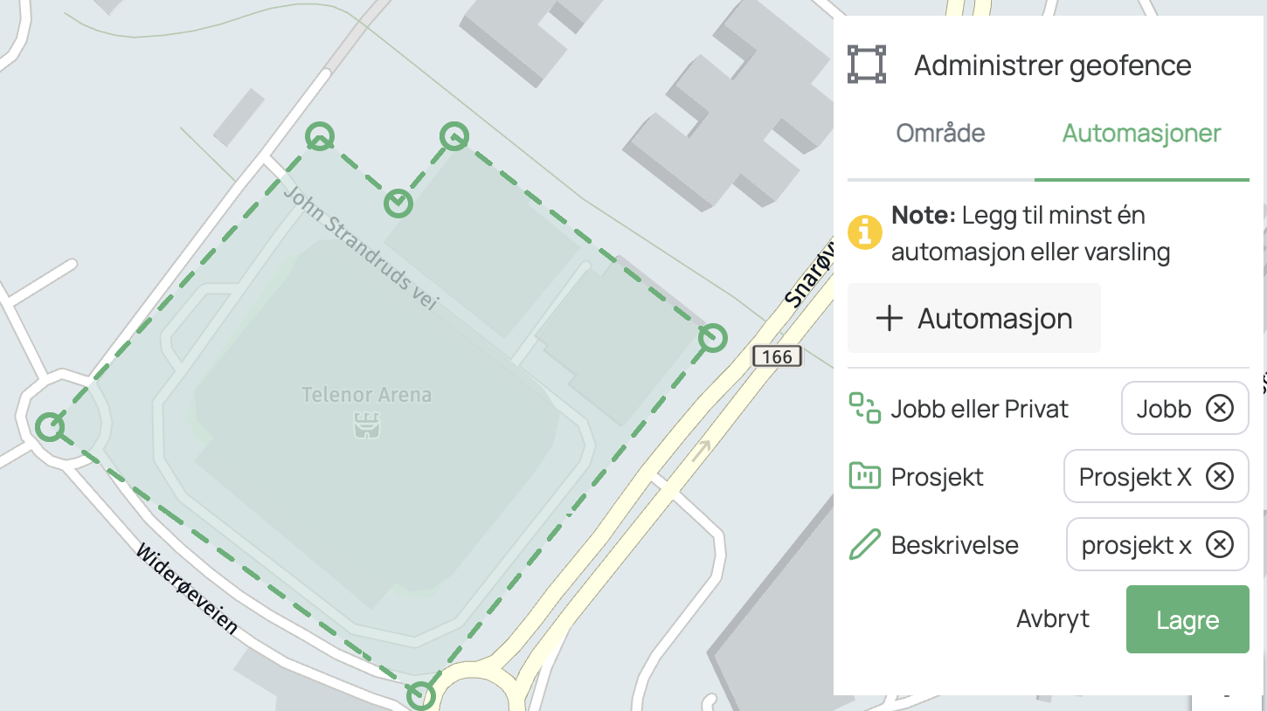
Task: Remove the prosjekt x description value
Action: coord(1220,544)
